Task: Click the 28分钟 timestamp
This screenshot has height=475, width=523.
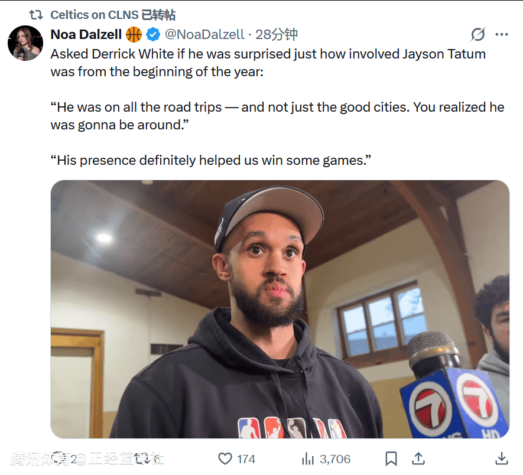Action: pyautogui.click(x=277, y=34)
